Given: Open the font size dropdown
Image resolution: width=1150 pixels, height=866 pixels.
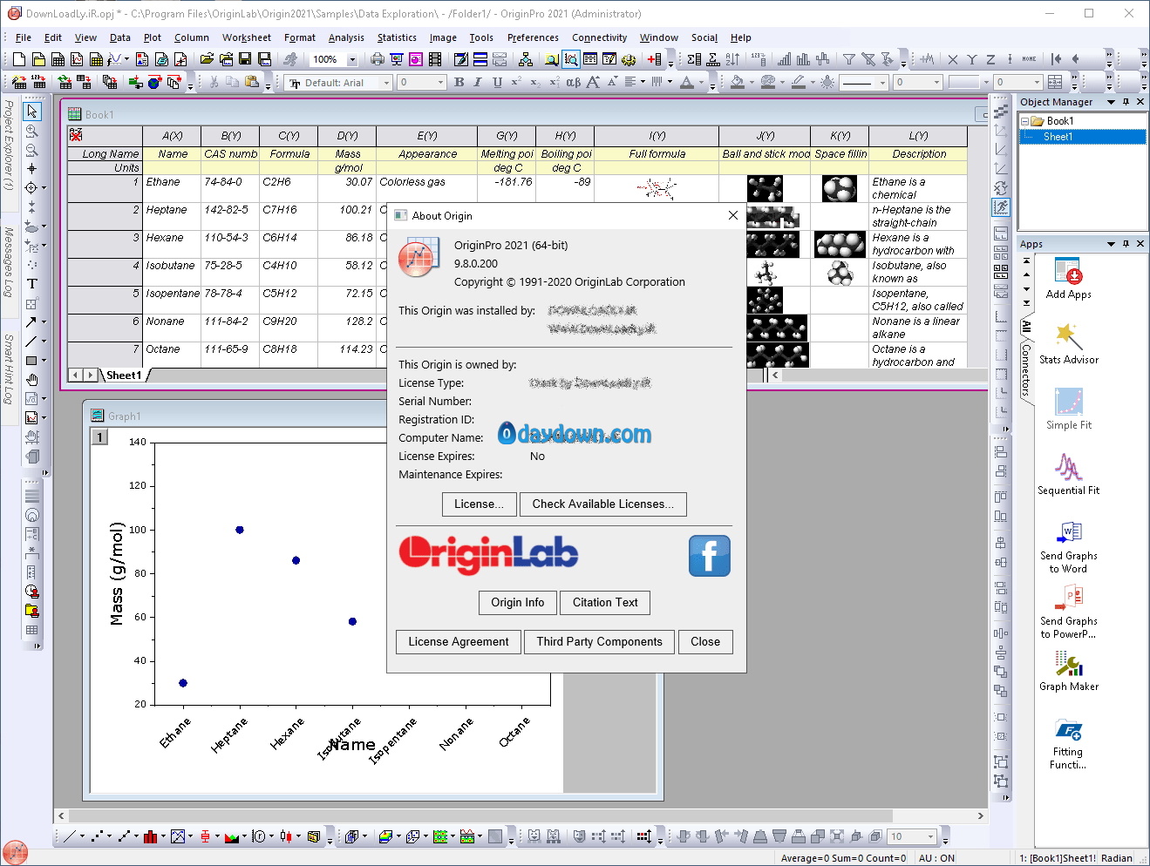Looking at the screenshot, I should coord(440,83).
